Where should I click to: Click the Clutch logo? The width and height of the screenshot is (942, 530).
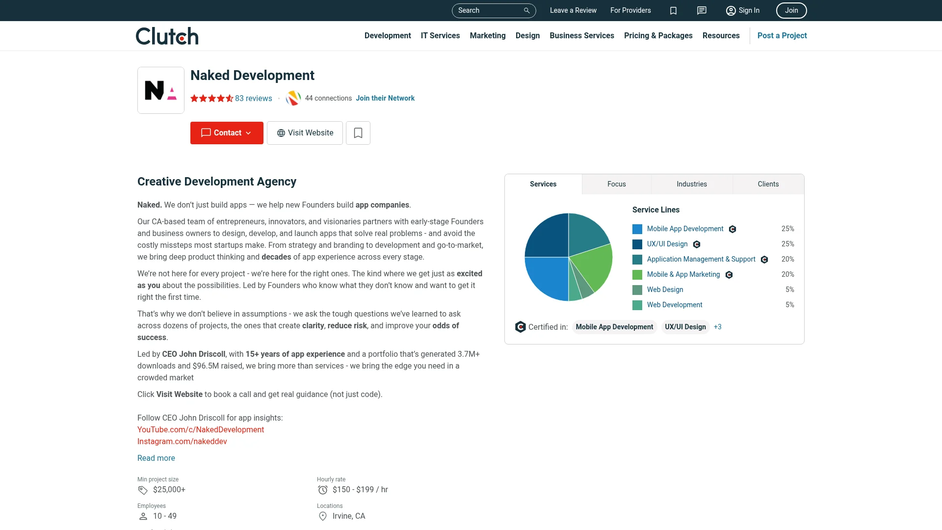click(167, 36)
